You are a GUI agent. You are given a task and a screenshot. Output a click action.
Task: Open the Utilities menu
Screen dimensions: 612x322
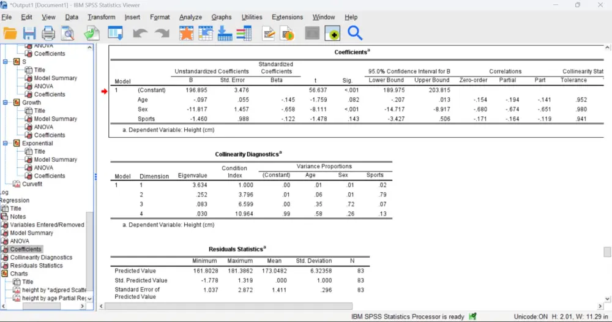pos(252,17)
